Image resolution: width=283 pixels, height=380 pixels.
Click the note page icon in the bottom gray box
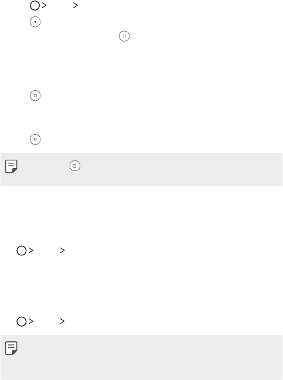pyautogui.click(x=11, y=348)
